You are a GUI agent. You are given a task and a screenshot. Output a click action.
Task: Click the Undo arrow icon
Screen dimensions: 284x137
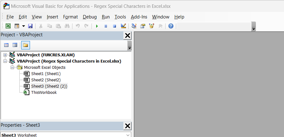tap(78, 26)
